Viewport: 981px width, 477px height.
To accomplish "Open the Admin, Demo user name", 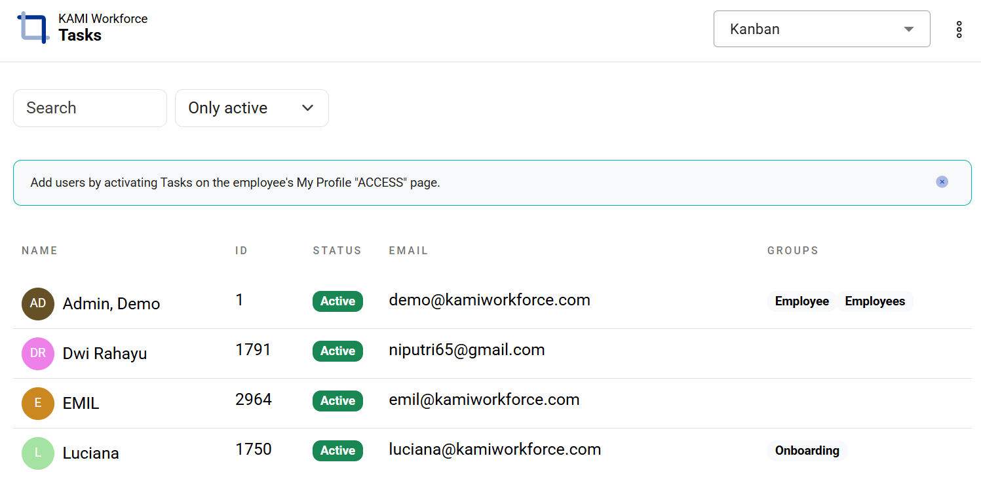I will click(x=111, y=304).
